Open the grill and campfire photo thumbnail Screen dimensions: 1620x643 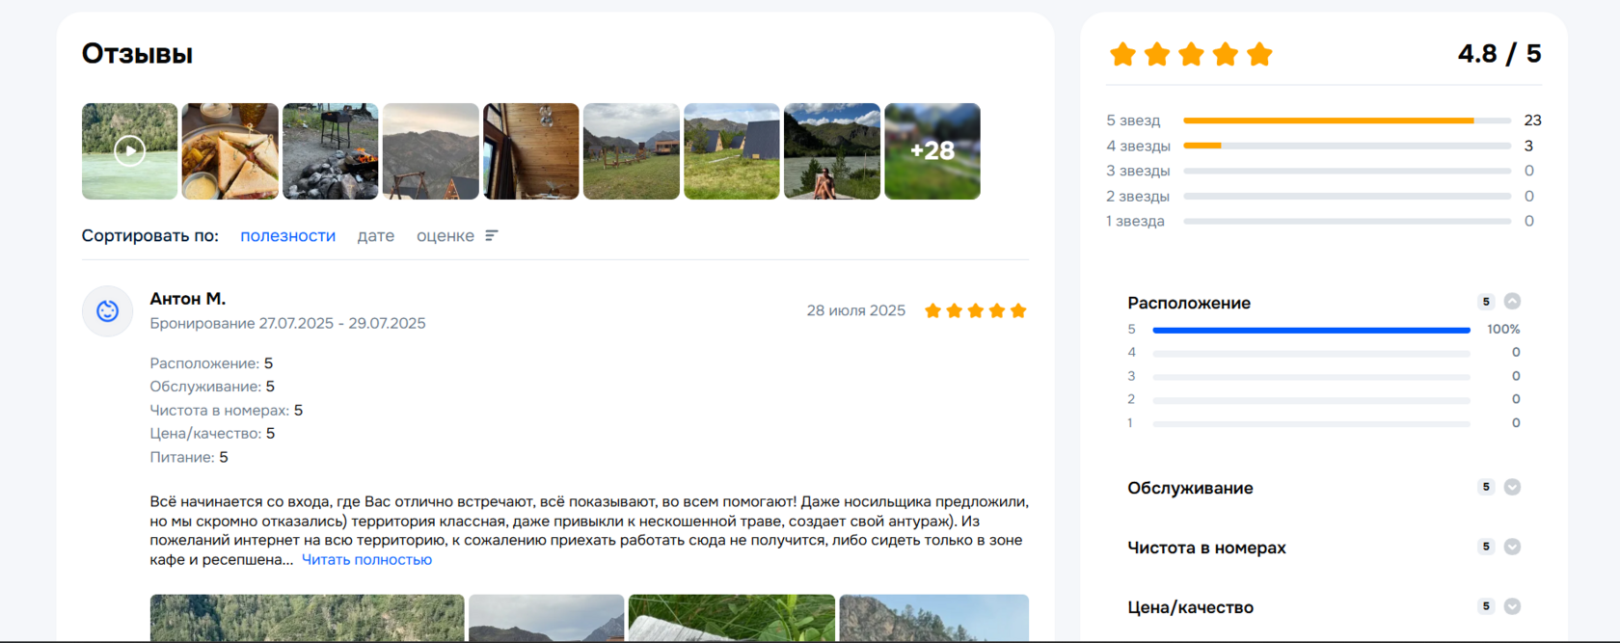click(331, 151)
